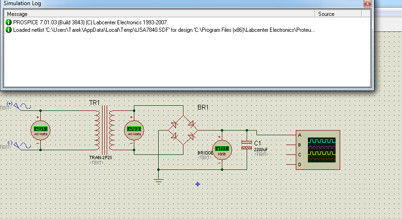
Task: Click the capacitor C1 symbol
Action: pyautogui.click(x=247, y=145)
